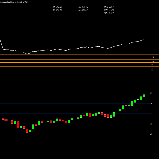
Task: Click the close price value C: 38.18
Action: (x=58, y=10)
